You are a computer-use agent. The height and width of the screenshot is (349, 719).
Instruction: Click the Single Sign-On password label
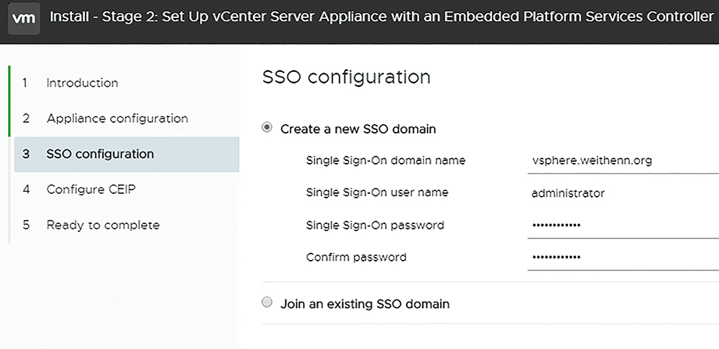point(375,225)
